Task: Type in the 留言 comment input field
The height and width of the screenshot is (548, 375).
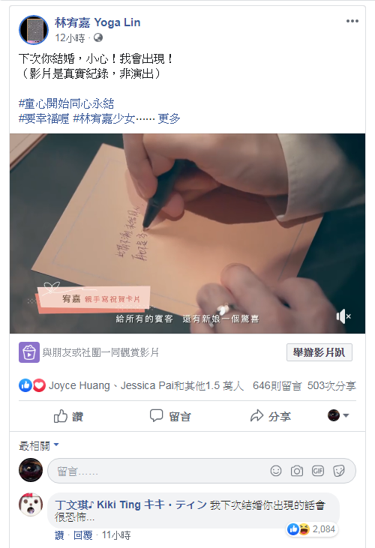Action: (202, 471)
